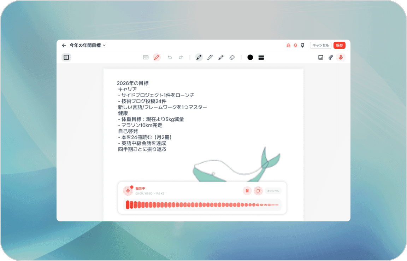The width and height of the screenshot is (407, 261).
Task: Attach a file with the paperclip icon
Action: (x=330, y=57)
